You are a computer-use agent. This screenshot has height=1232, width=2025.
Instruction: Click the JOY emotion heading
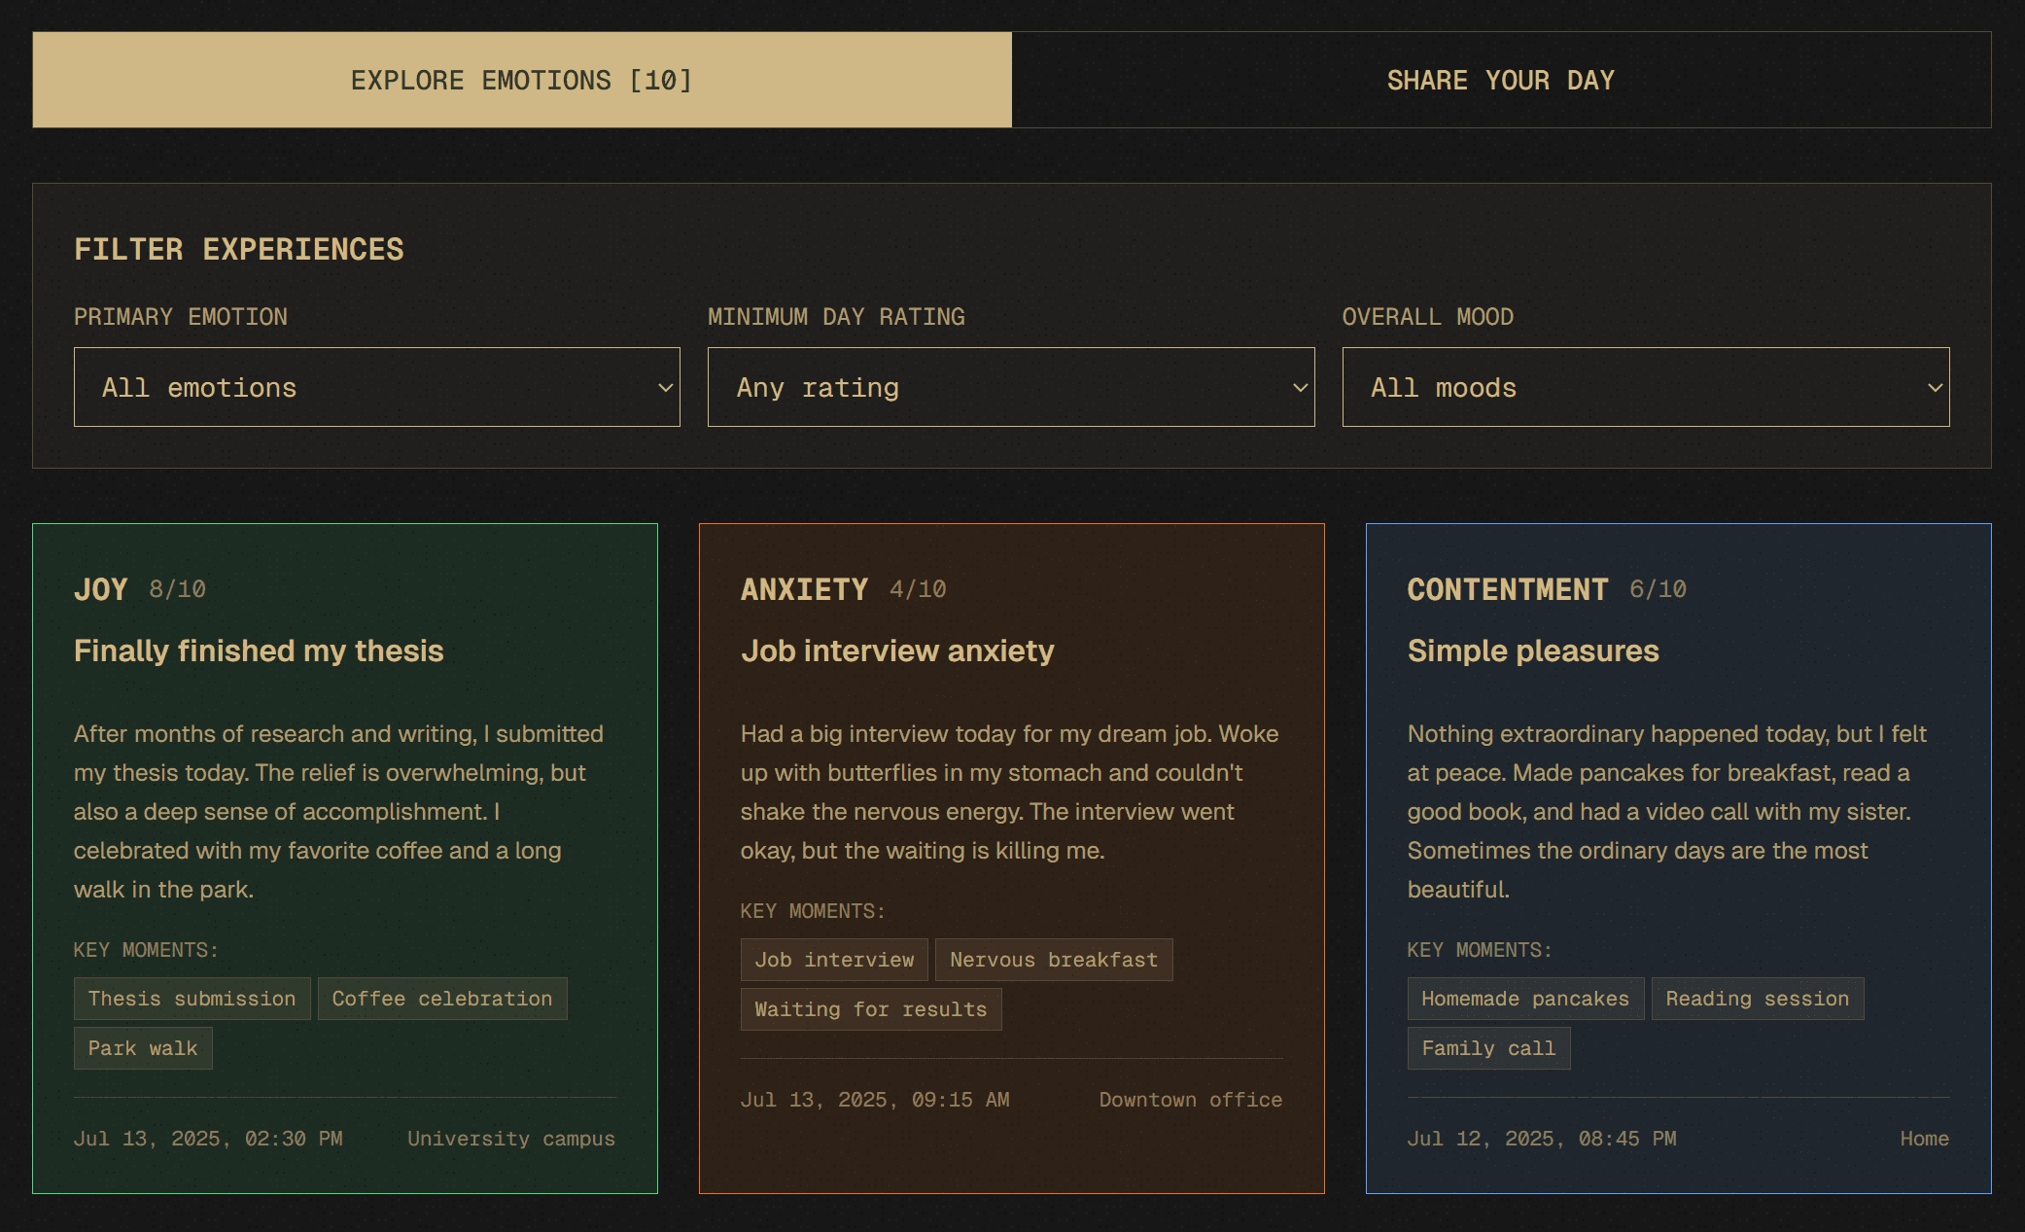[x=101, y=589]
